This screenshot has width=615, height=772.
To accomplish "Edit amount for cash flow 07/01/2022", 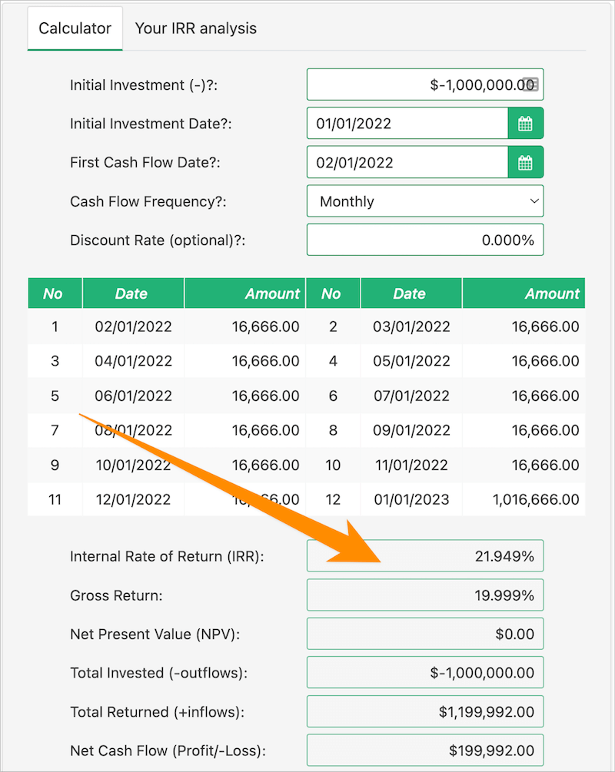I will click(524, 396).
